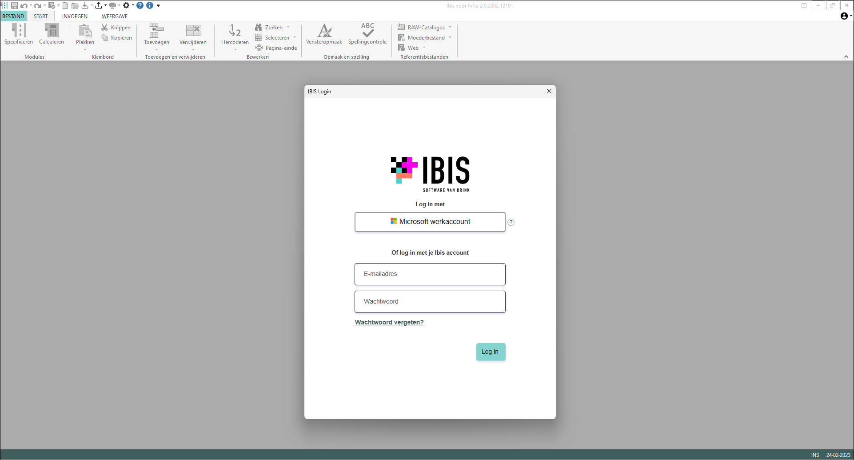Click the New document icon

(x=65, y=5)
